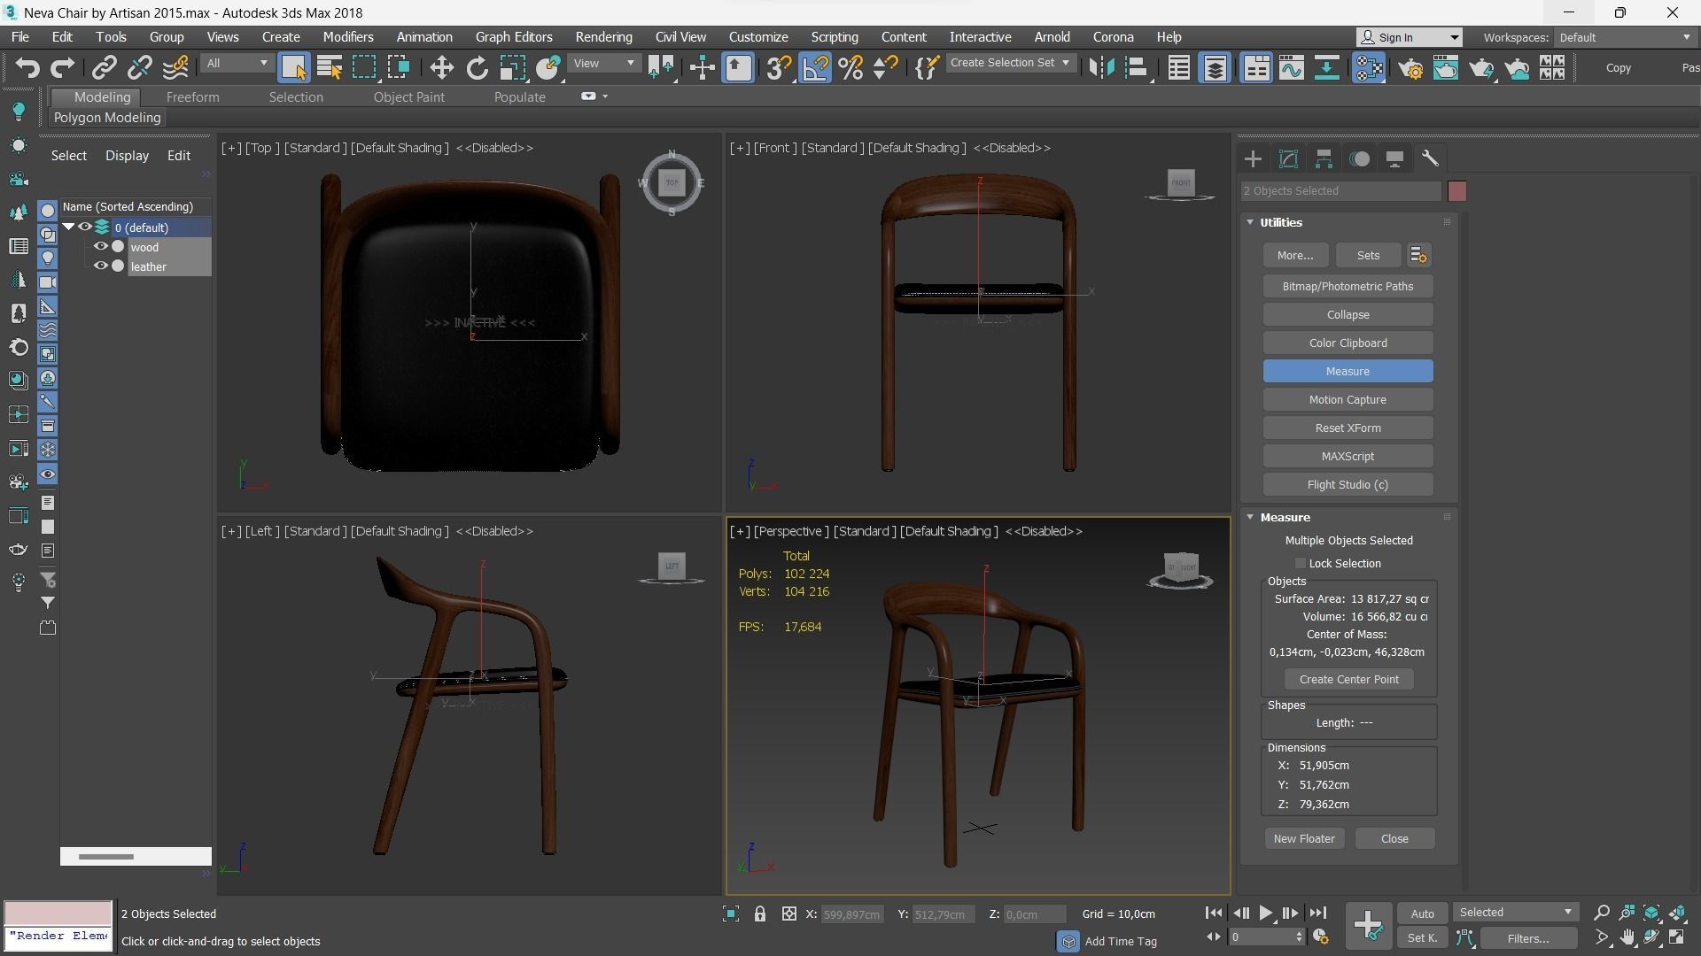Open the key filter Selected dropdown
The width and height of the screenshot is (1701, 956).
[1516, 913]
